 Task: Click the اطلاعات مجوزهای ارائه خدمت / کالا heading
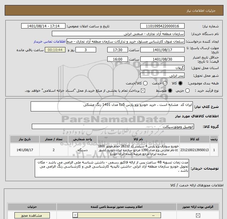tap(197, 185)
